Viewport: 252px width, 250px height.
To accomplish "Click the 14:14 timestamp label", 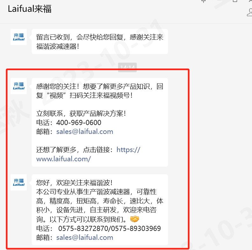I will point(127,67).
